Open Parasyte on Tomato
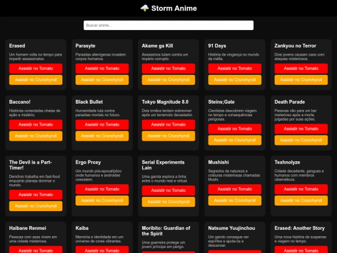 coord(102,69)
